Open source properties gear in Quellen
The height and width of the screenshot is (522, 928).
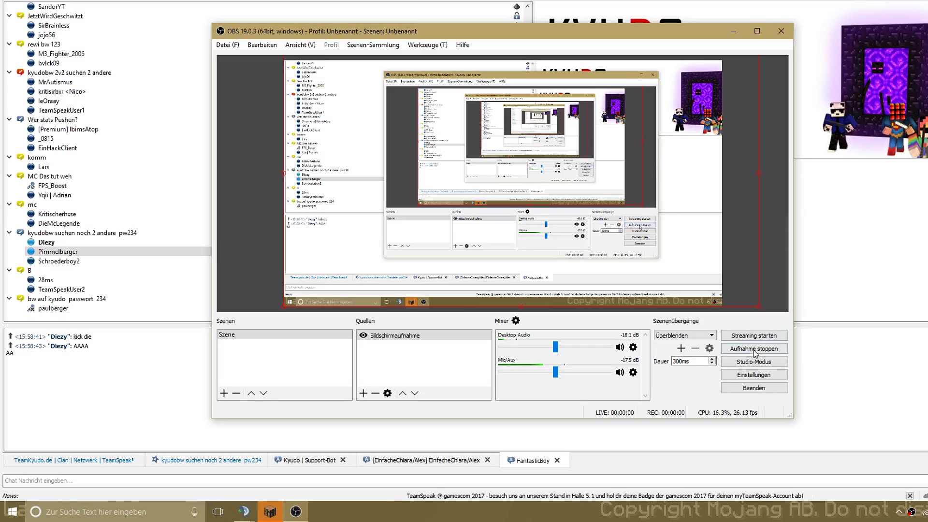click(387, 393)
